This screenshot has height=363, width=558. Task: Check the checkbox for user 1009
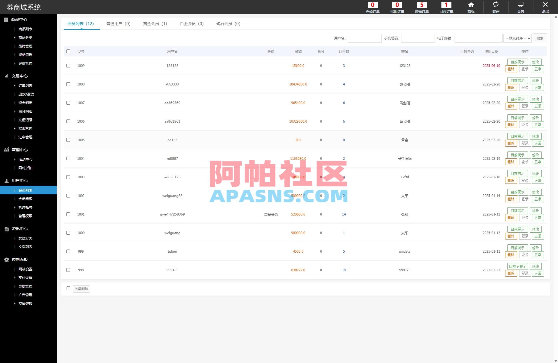click(68, 65)
